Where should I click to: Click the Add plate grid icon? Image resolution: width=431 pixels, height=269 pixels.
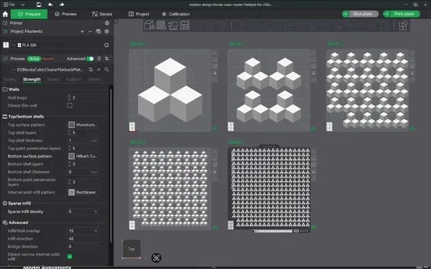[161, 26]
